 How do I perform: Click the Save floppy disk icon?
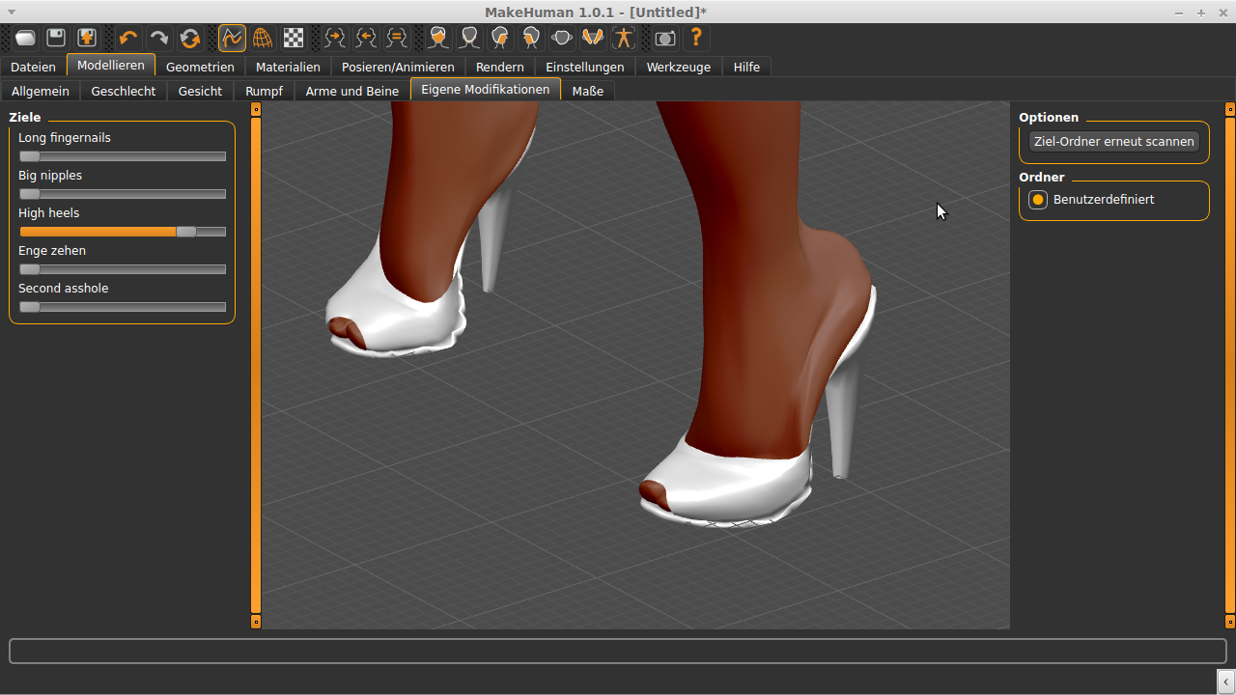pyautogui.click(x=56, y=38)
